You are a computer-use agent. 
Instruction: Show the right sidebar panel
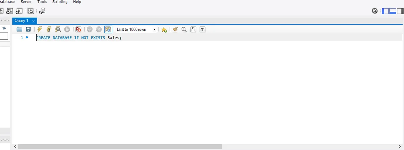400,11
